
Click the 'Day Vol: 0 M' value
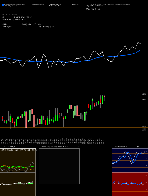tap(93, 9)
